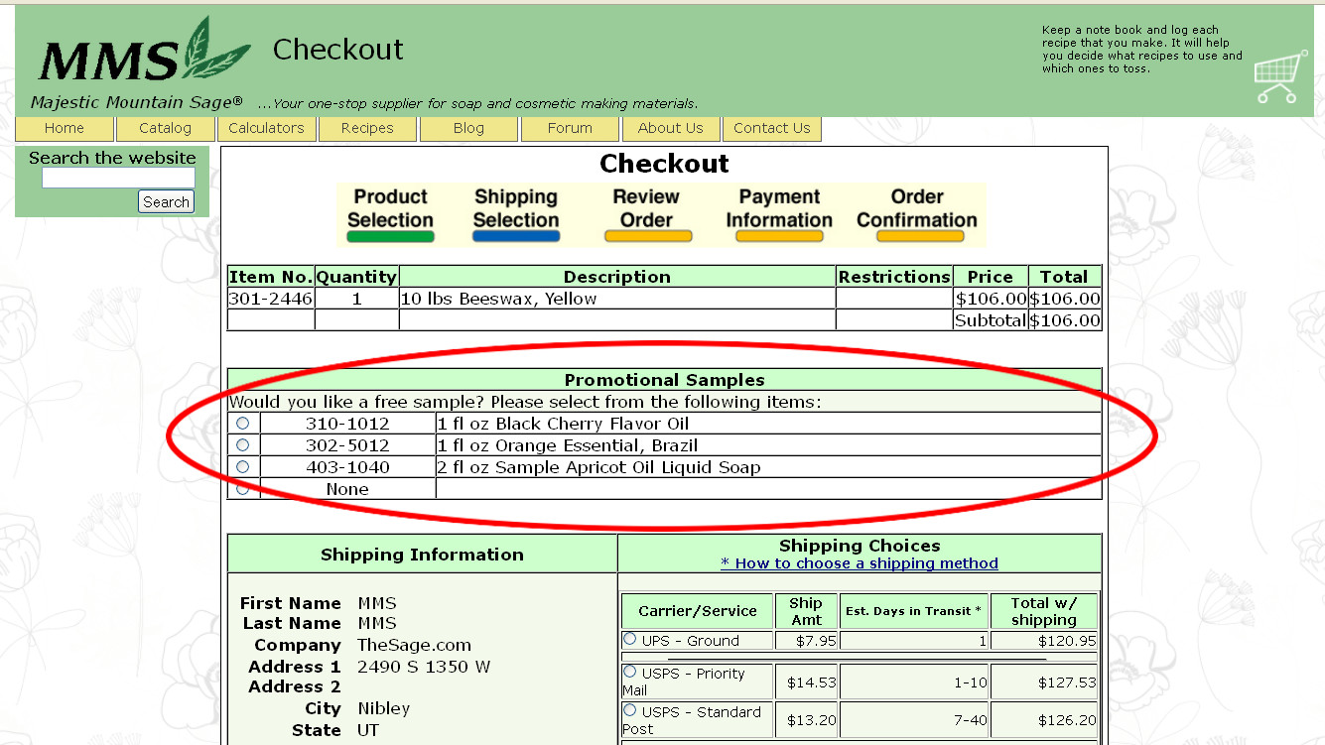Click the City value Nibley

click(384, 708)
